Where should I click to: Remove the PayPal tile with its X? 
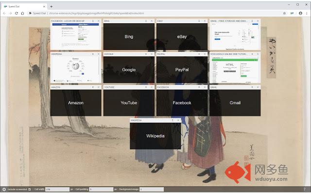(205, 54)
